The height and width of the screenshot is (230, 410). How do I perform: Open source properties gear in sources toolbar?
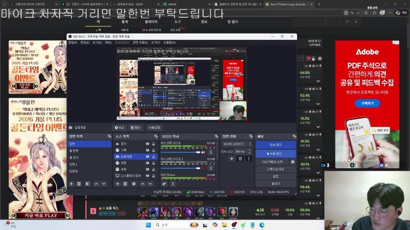click(x=134, y=184)
